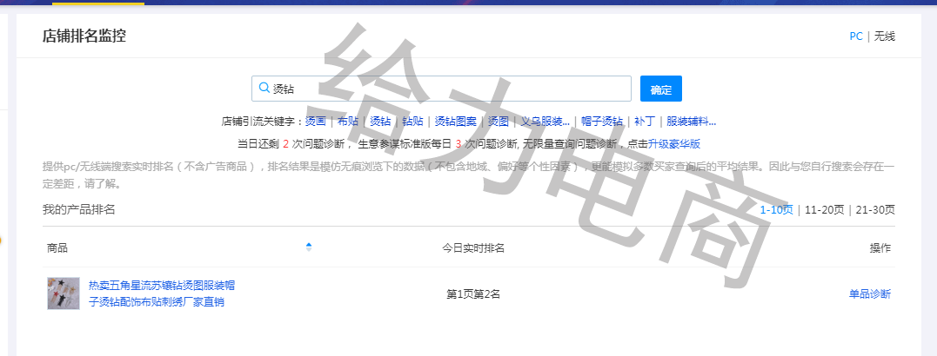
Task: Show pages 21-30 of rankings
Action: click(x=875, y=209)
